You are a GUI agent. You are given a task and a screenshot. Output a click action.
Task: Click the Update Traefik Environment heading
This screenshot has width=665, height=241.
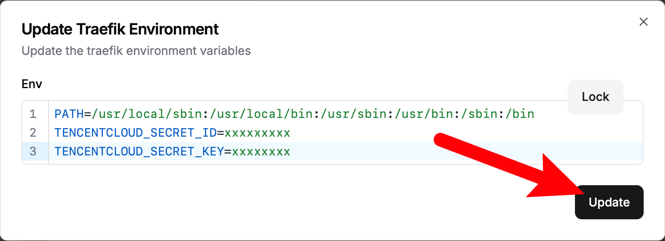[x=120, y=29]
